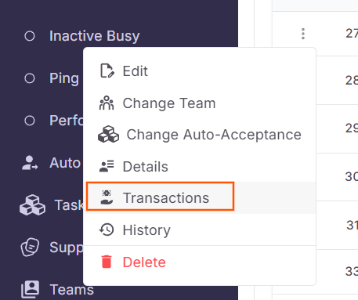The image size is (358, 300).
Task: Click the red Delete trash icon
Action: [107, 262]
